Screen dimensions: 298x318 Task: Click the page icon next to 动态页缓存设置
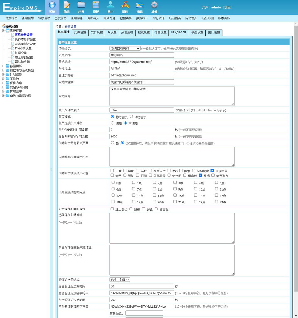pyautogui.click(x=13, y=44)
